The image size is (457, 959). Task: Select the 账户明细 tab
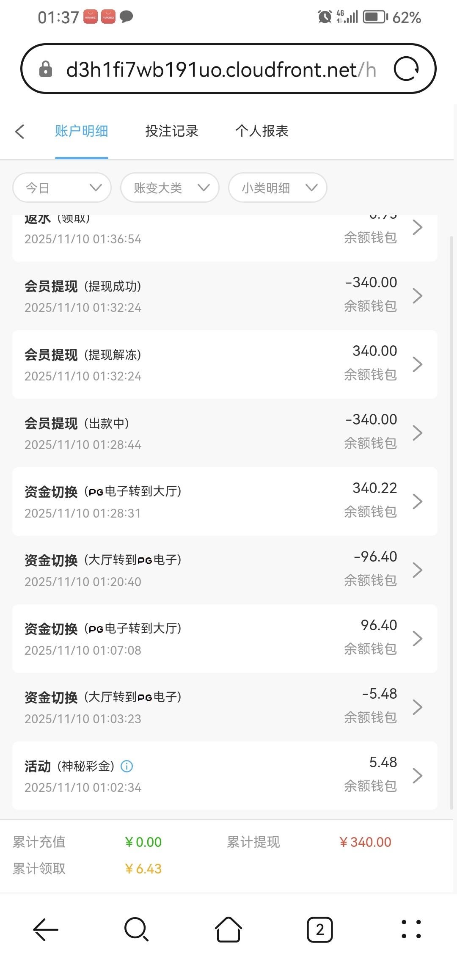81,131
